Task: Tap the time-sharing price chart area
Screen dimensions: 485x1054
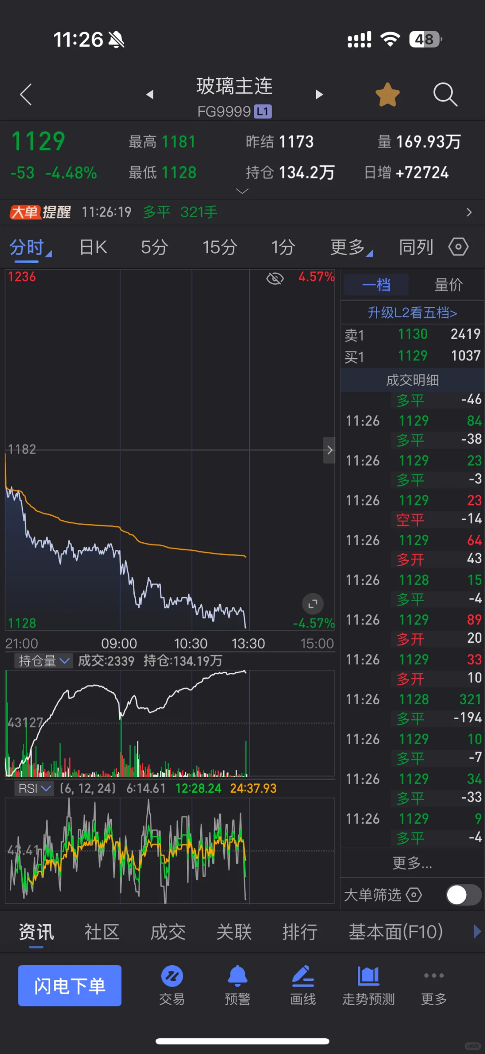Action: coord(170,450)
